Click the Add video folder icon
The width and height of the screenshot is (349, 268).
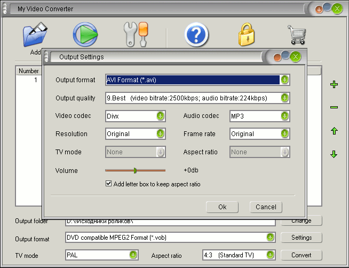[35, 34]
